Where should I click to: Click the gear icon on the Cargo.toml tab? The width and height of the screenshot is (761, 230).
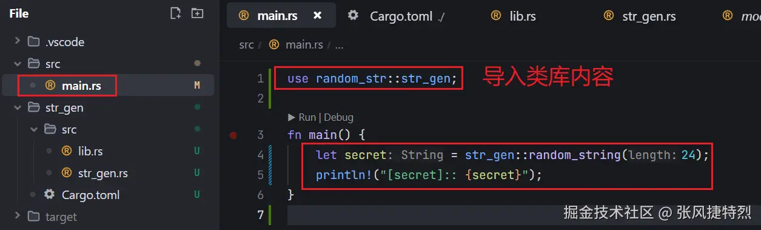tap(353, 15)
